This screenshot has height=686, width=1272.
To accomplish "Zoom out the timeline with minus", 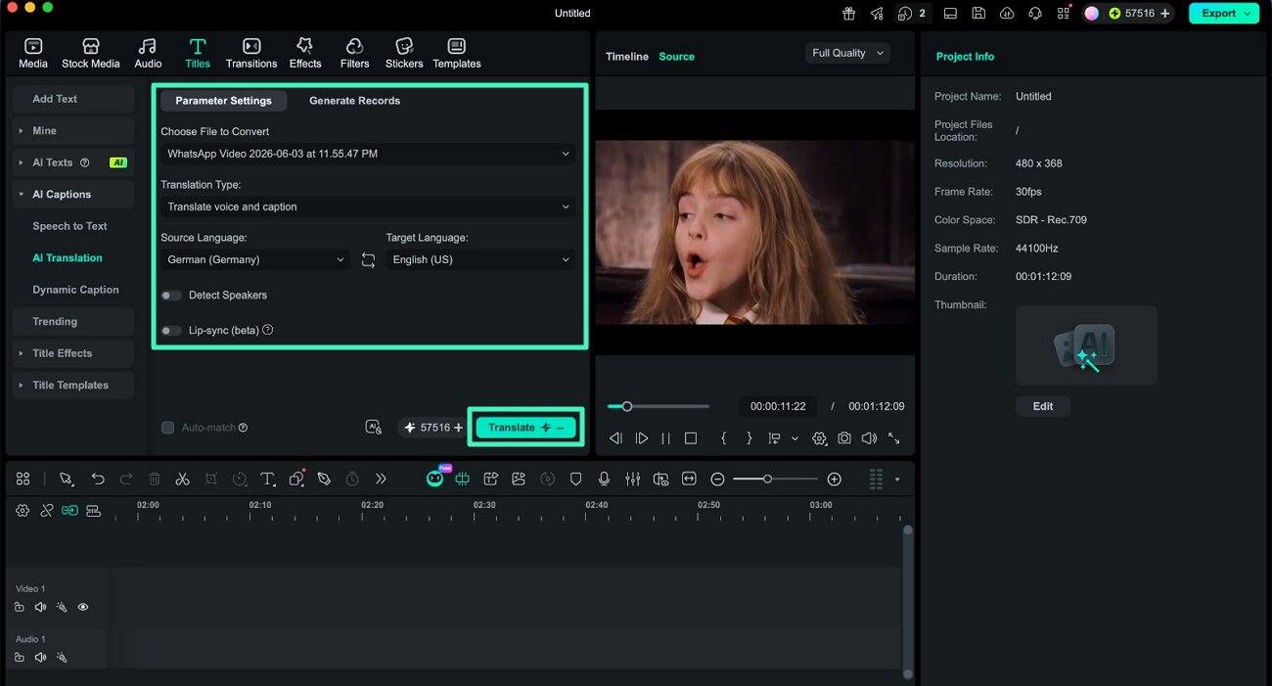I will click(717, 479).
